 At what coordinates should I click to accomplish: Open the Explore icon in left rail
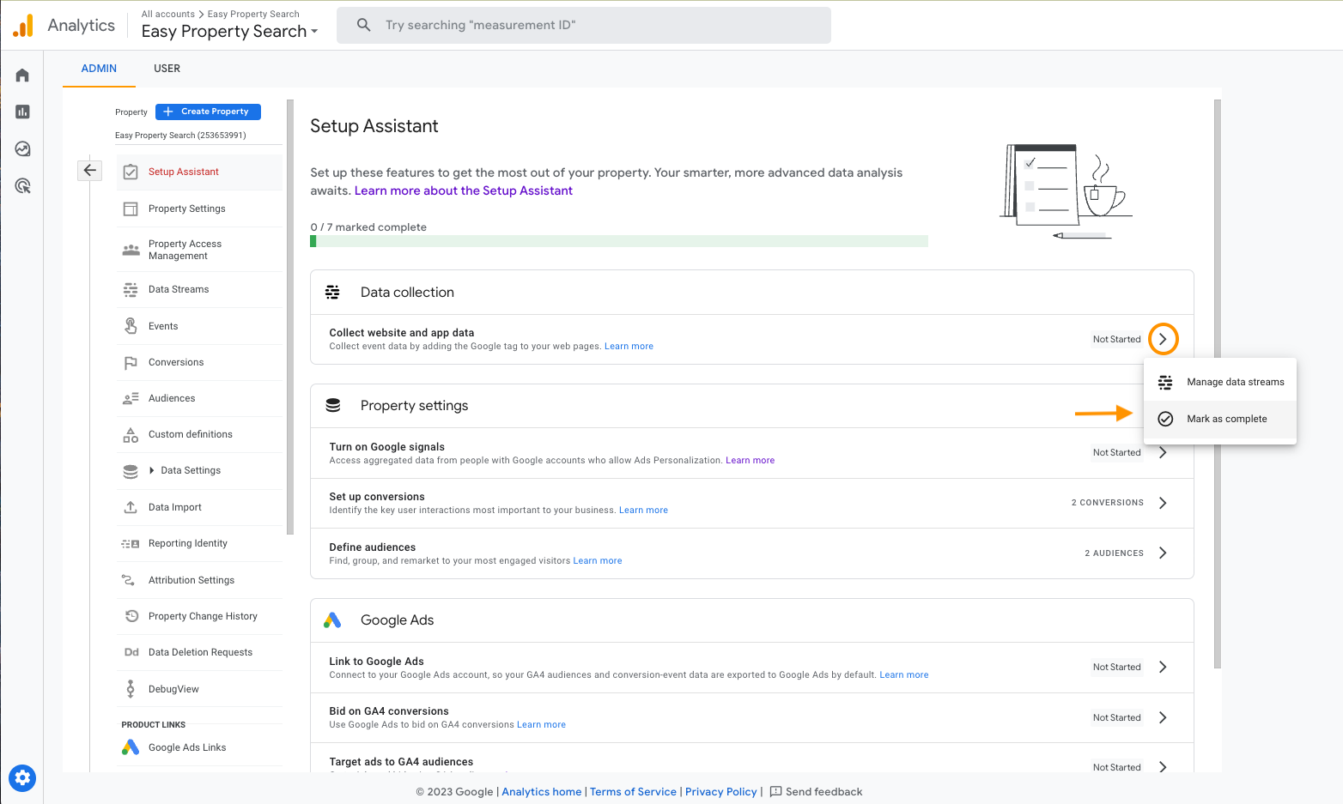tap(22, 148)
